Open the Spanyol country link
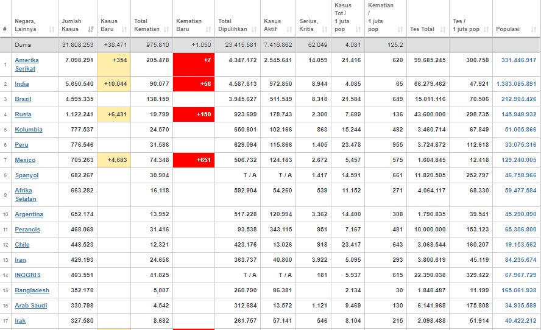 (27, 175)
